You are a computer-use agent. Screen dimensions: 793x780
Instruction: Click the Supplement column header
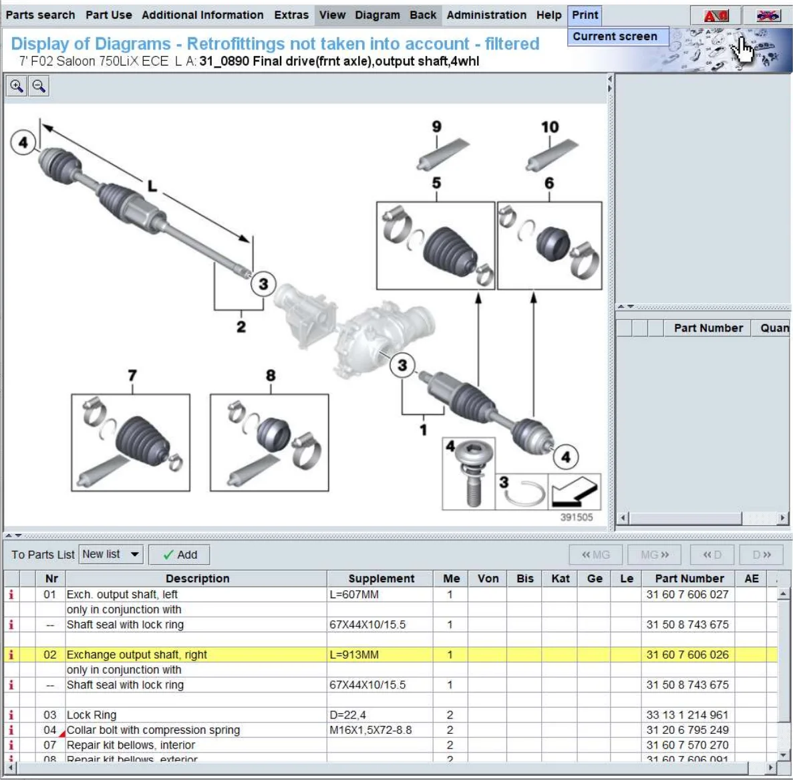click(x=381, y=579)
